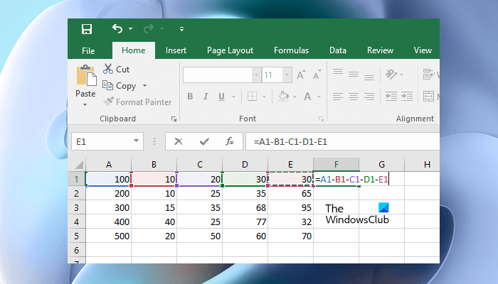The image size is (498, 284).
Task: Toggle Bold formatting
Action: tap(190, 97)
